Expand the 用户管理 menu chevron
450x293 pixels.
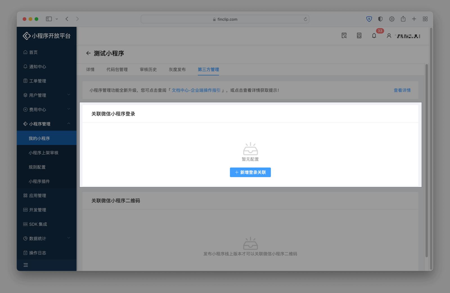pos(69,95)
